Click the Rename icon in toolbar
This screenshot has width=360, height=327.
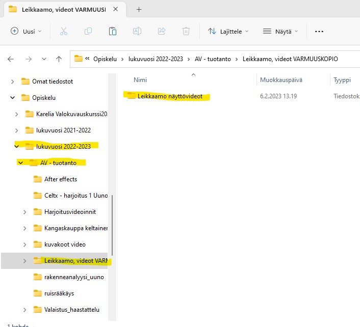(137, 31)
